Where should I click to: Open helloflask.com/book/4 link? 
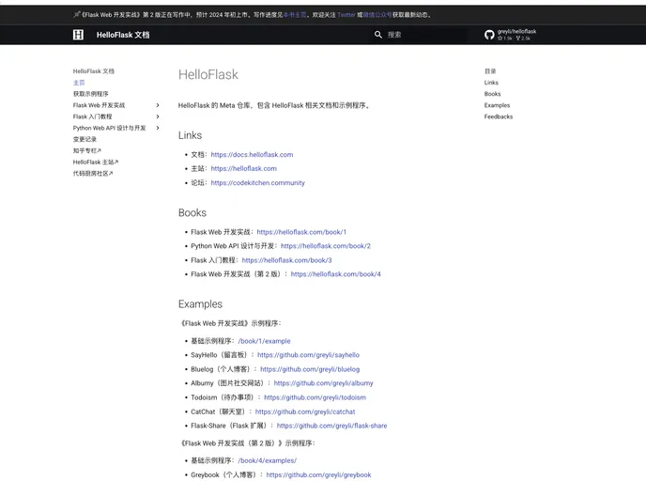tap(336, 274)
